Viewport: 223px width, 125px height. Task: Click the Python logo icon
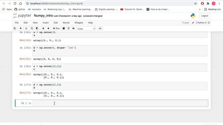pyautogui.click(x=193, y=16)
